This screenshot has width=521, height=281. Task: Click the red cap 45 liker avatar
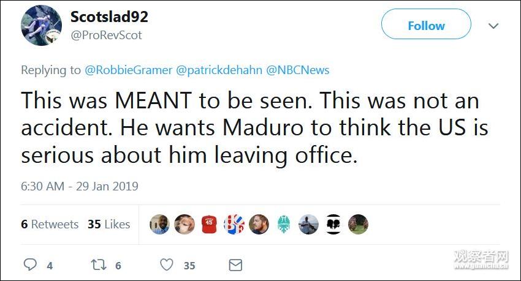(x=209, y=224)
